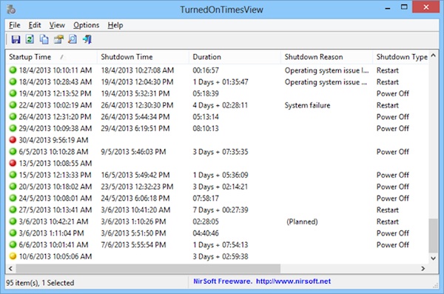Select the yellow-status row 10/6/2013 10:05:06 AM
The width and height of the screenshot is (444, 294).
[217, 256]
